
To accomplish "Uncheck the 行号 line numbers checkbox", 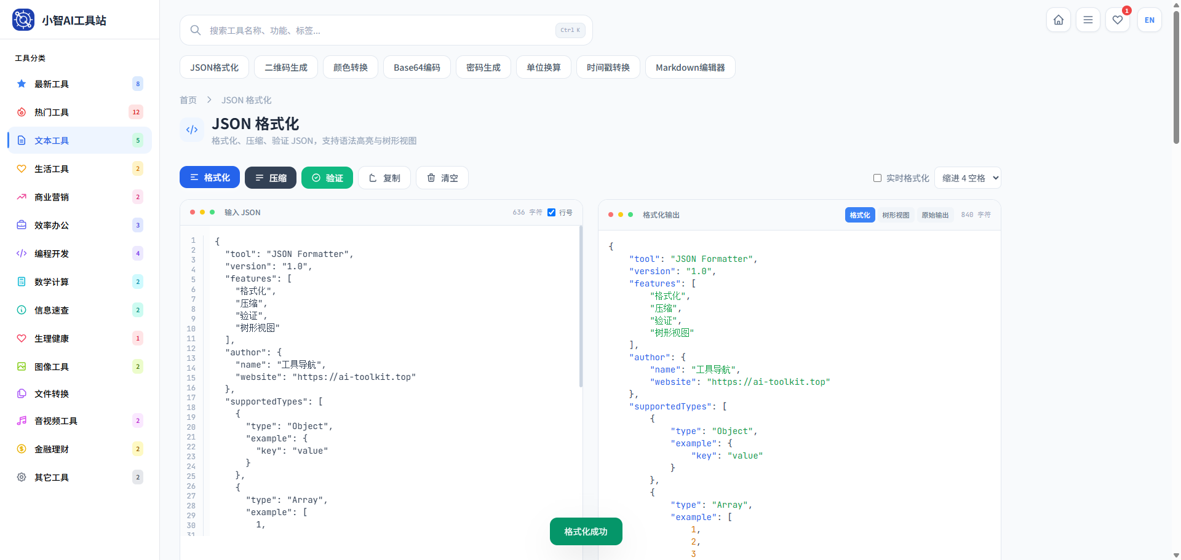I will pos(551,212).
